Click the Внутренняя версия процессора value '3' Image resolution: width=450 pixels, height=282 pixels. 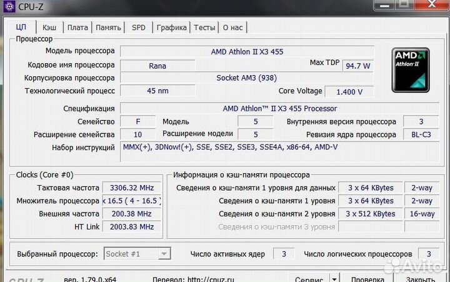point(421,121)
